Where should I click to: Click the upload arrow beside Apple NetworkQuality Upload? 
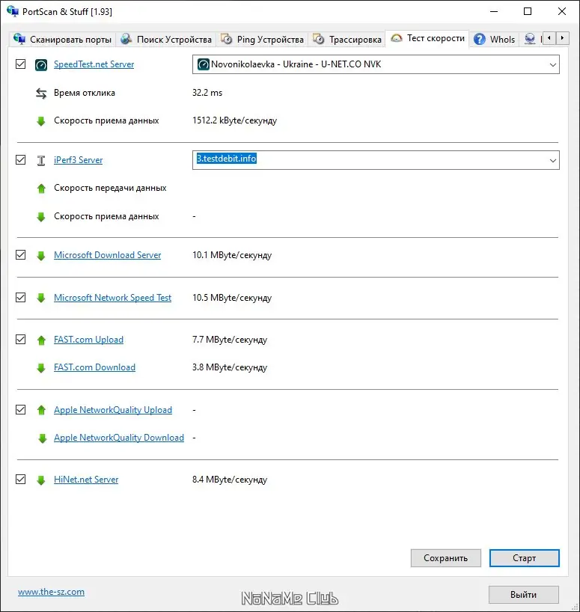[x=41, y=410]
